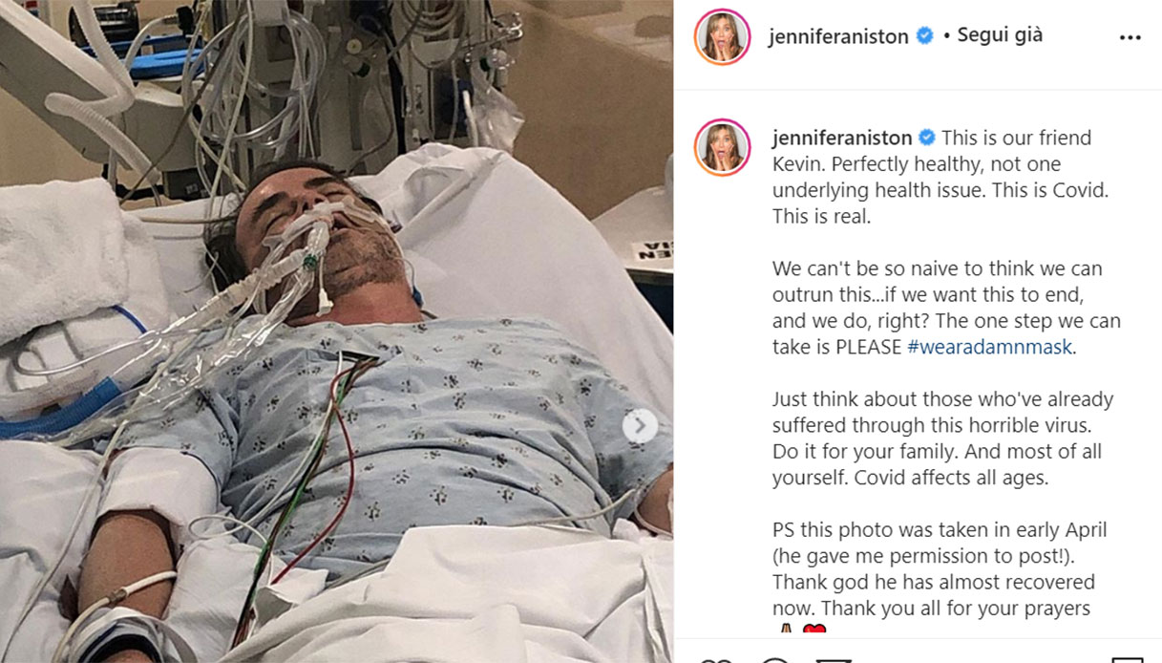Open jenniferaniston profile from the header username
The image size is (1162, 663).
[838, 37]
